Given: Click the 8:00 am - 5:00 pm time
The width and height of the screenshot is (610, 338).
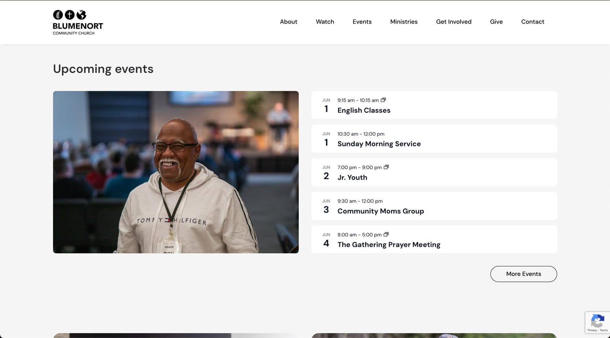Looking at the screenshot, I should tap(359, 235).
